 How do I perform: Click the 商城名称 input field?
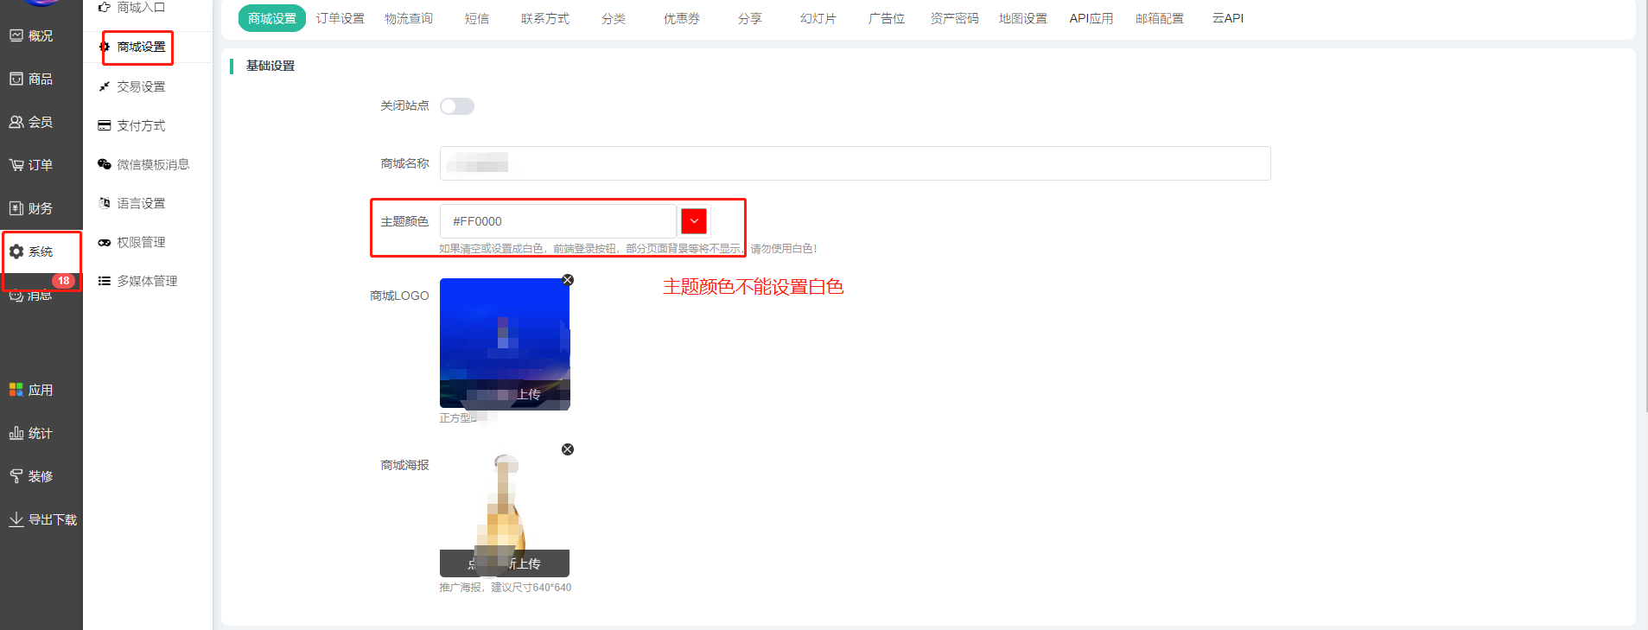[854, 163]
